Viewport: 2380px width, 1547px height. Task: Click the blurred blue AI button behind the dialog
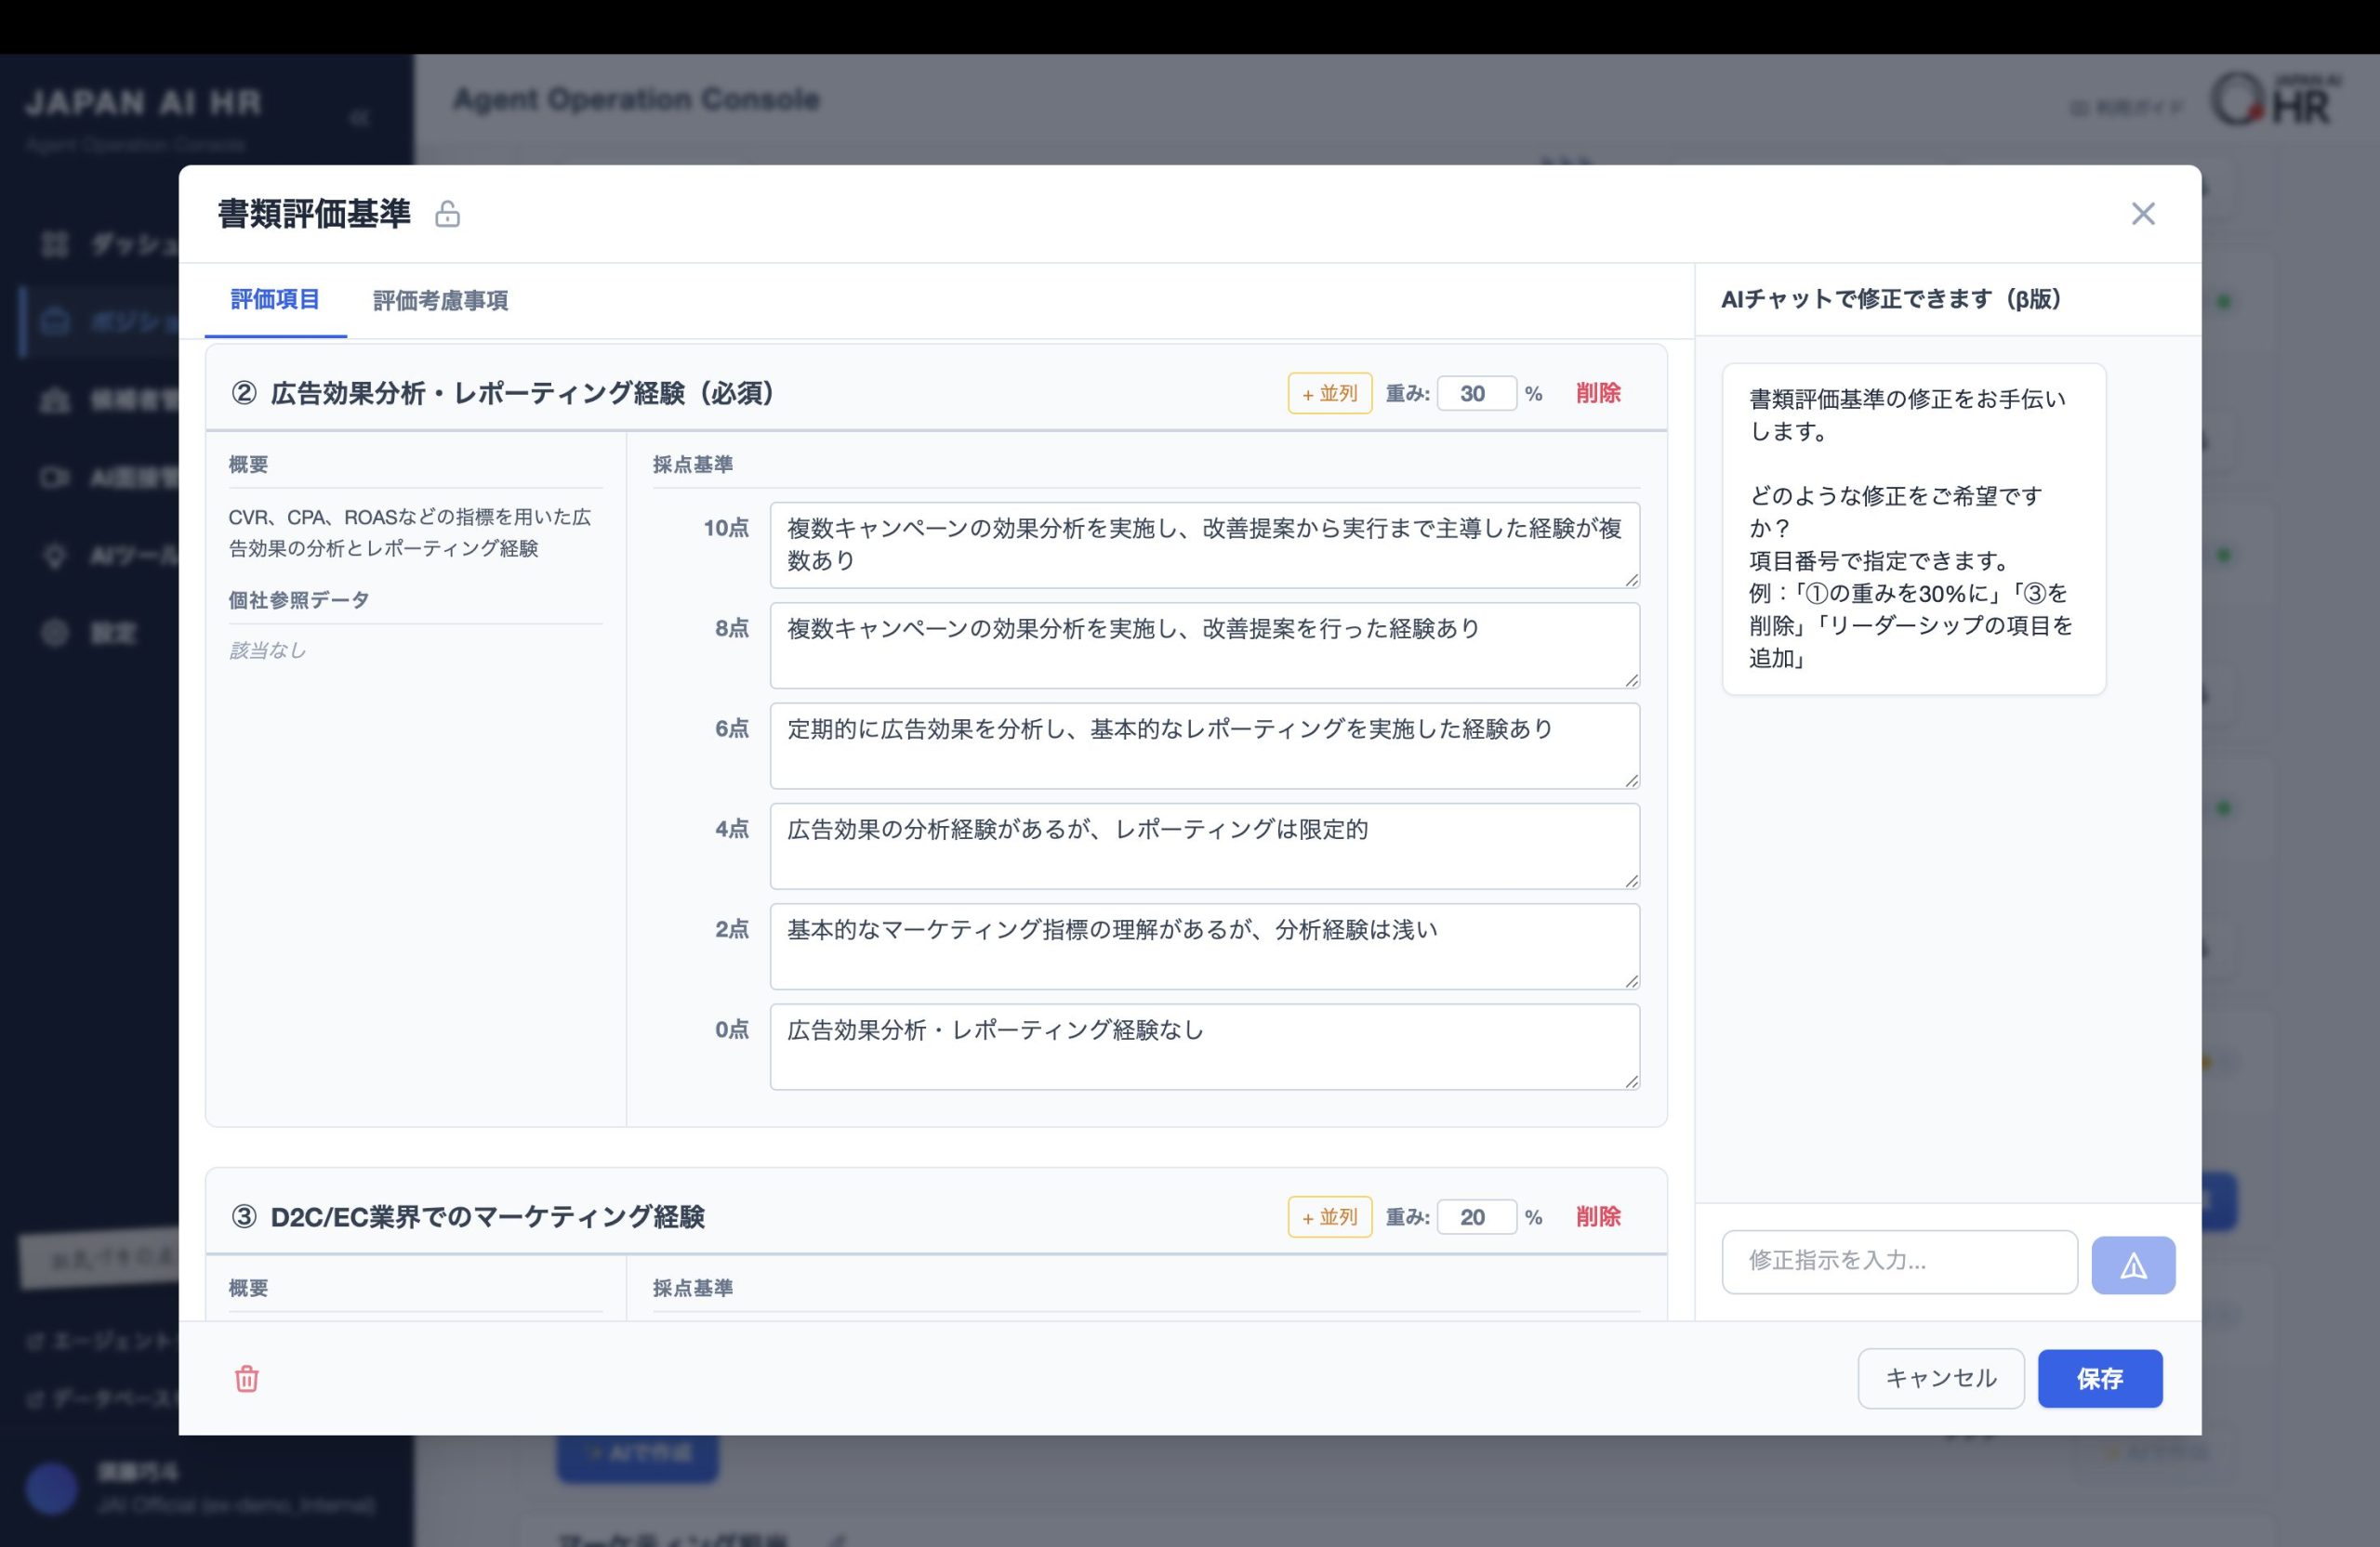637,1454
